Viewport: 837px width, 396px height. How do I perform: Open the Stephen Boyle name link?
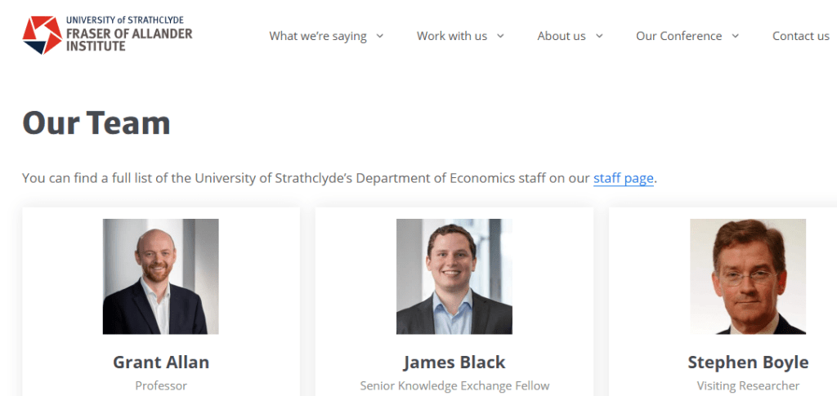pyautogui.click(x=748, y=362)
